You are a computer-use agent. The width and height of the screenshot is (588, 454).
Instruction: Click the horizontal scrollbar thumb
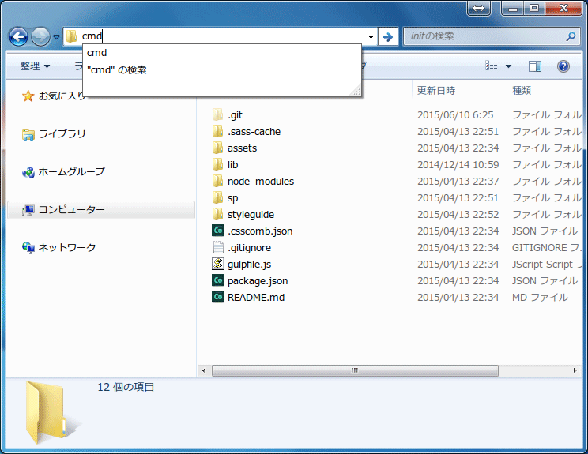tap(355, 370)
